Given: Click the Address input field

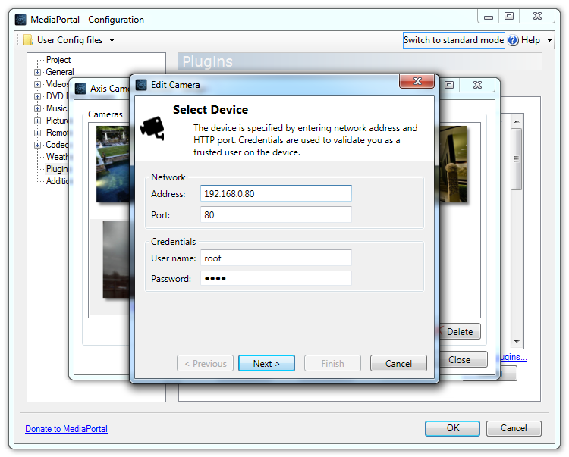Looking at the screenshot, I should click(276, 193).
